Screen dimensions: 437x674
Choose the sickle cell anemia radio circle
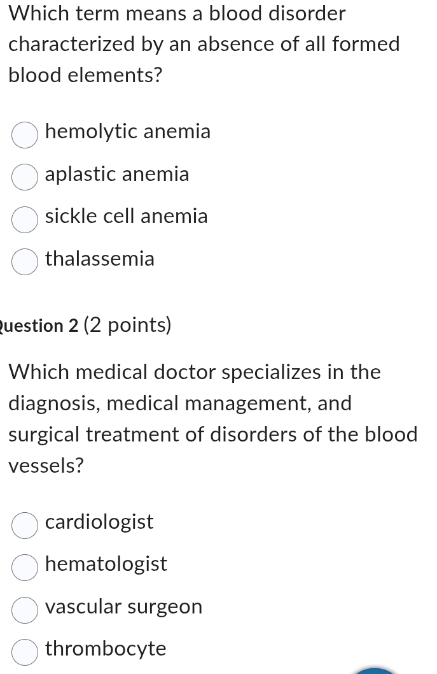25,220
